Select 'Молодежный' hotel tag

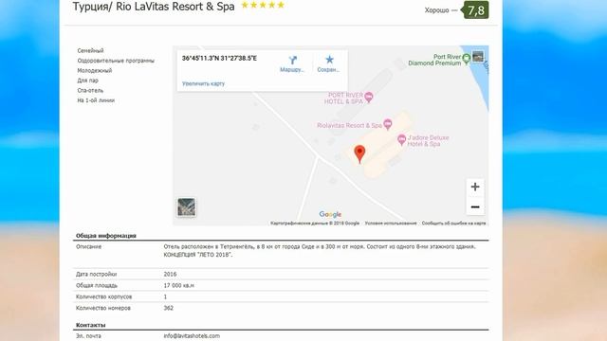[x=95, y=70]
